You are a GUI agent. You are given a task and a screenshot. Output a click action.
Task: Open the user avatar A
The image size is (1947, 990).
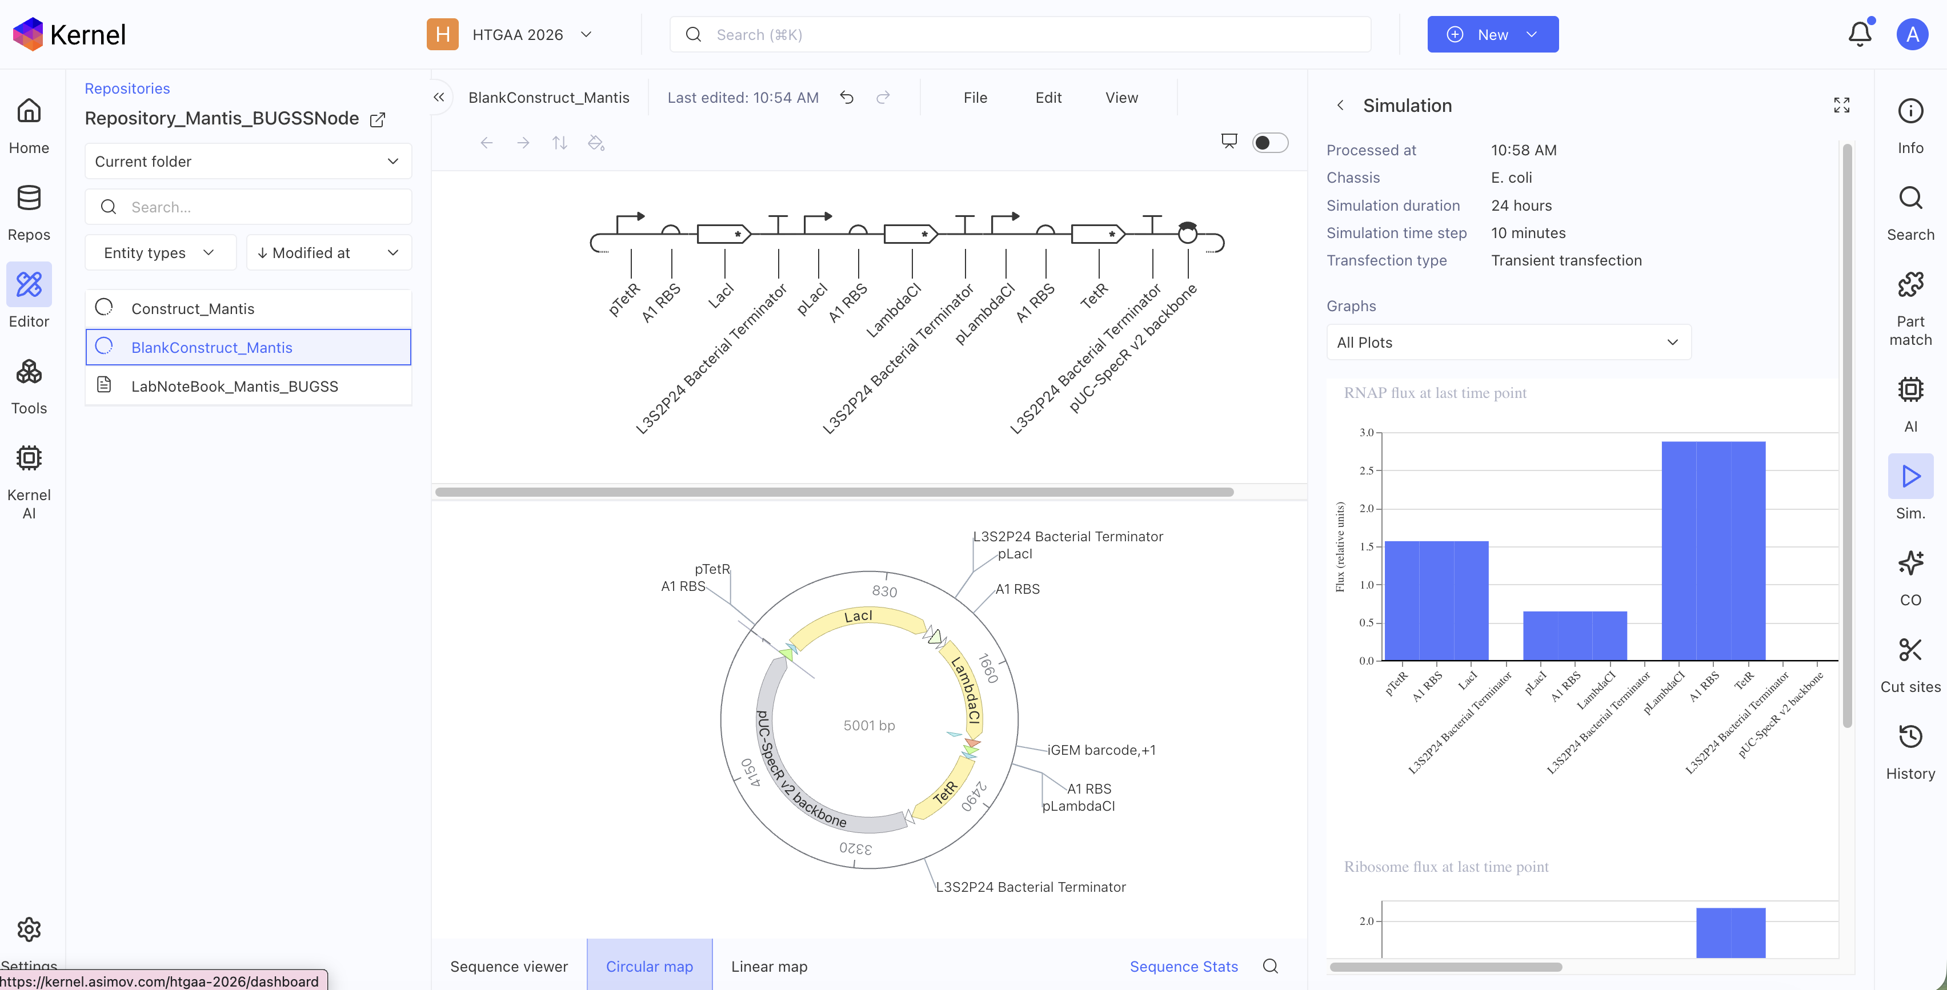[x=1912, y=34]
